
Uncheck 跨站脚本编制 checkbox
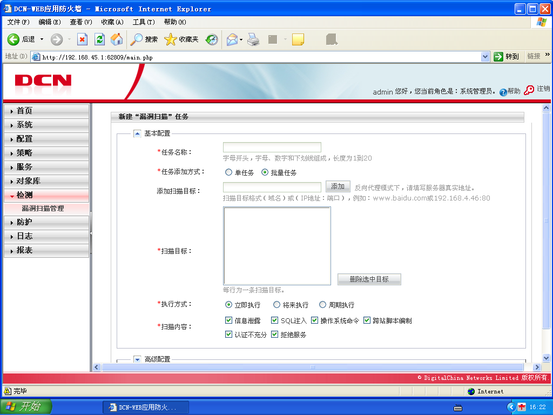367,320
